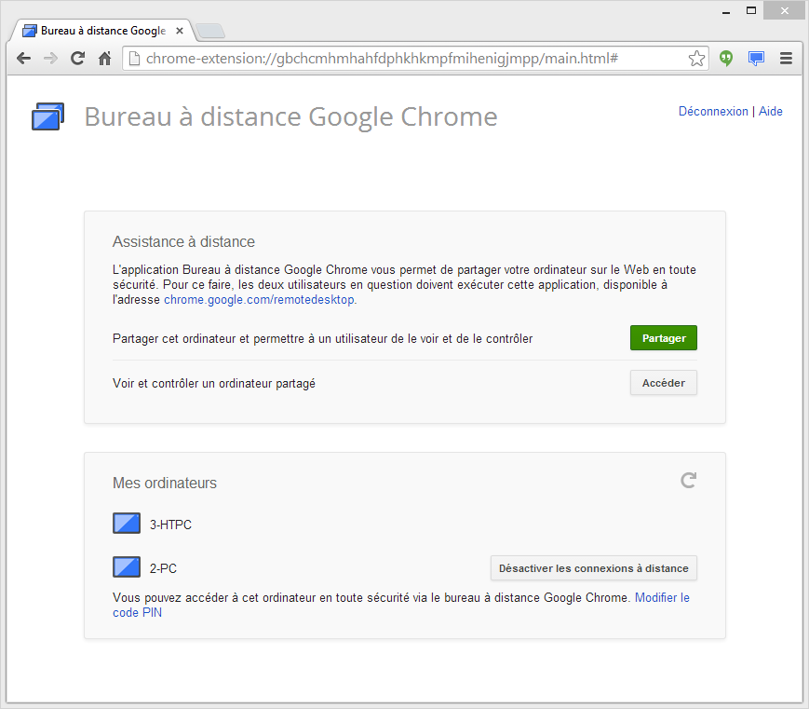The image size is (809, 709).
Task: Open the Aide link
Action: (x=771, y=112)
